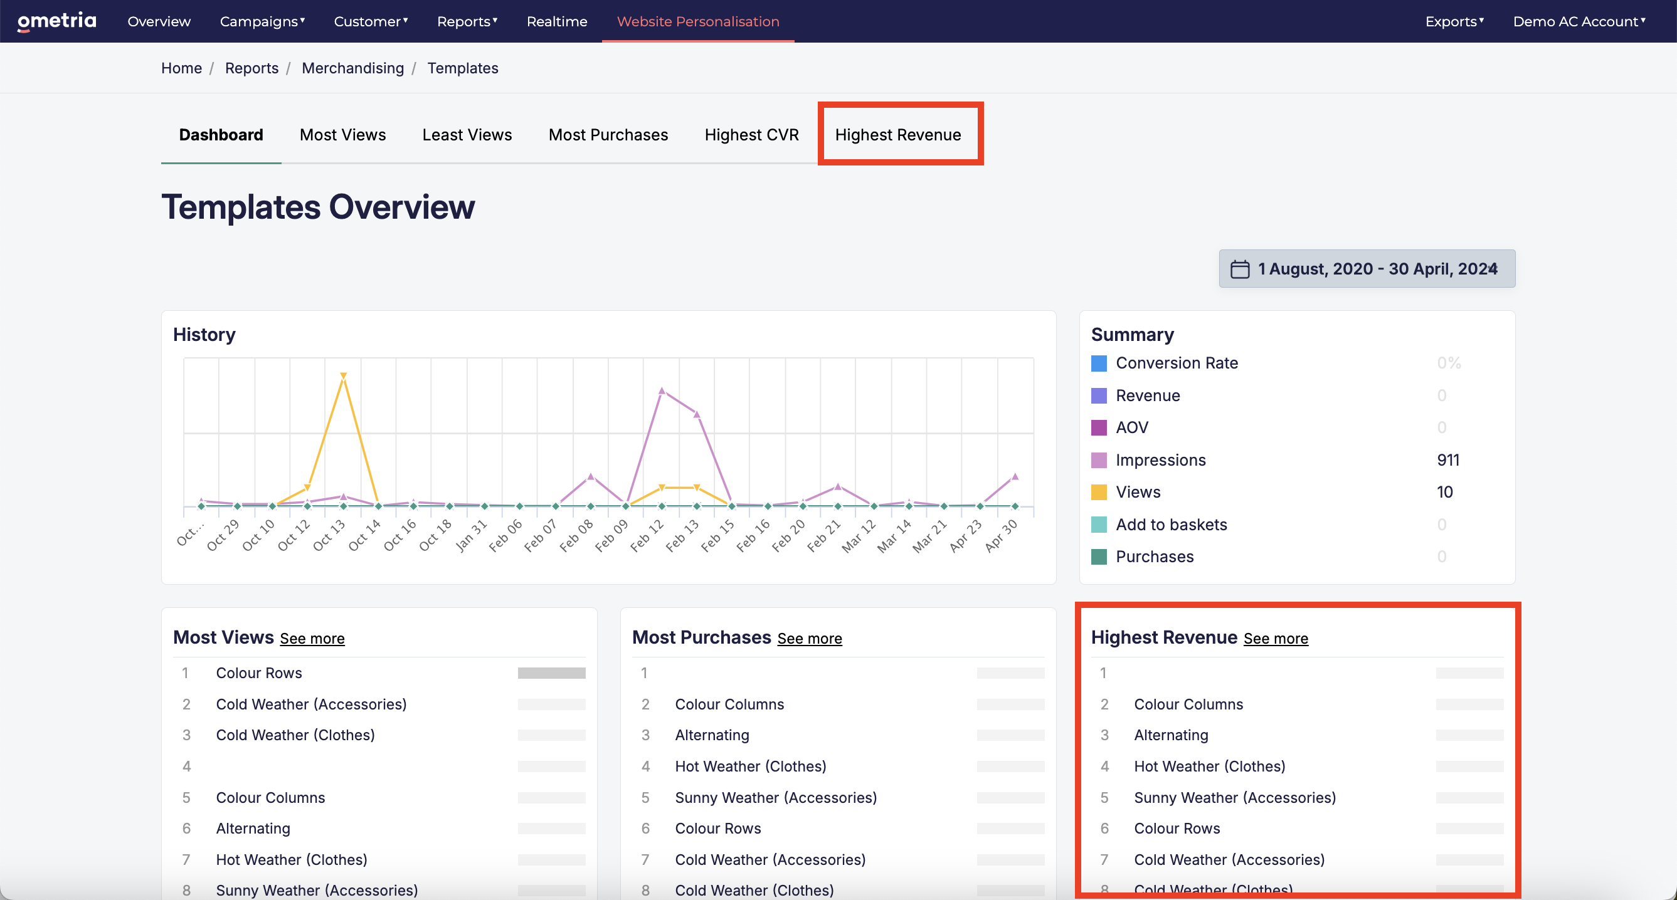
Task: Toggle the Conversion Rate blue legend square
Action: [1099, 363]
